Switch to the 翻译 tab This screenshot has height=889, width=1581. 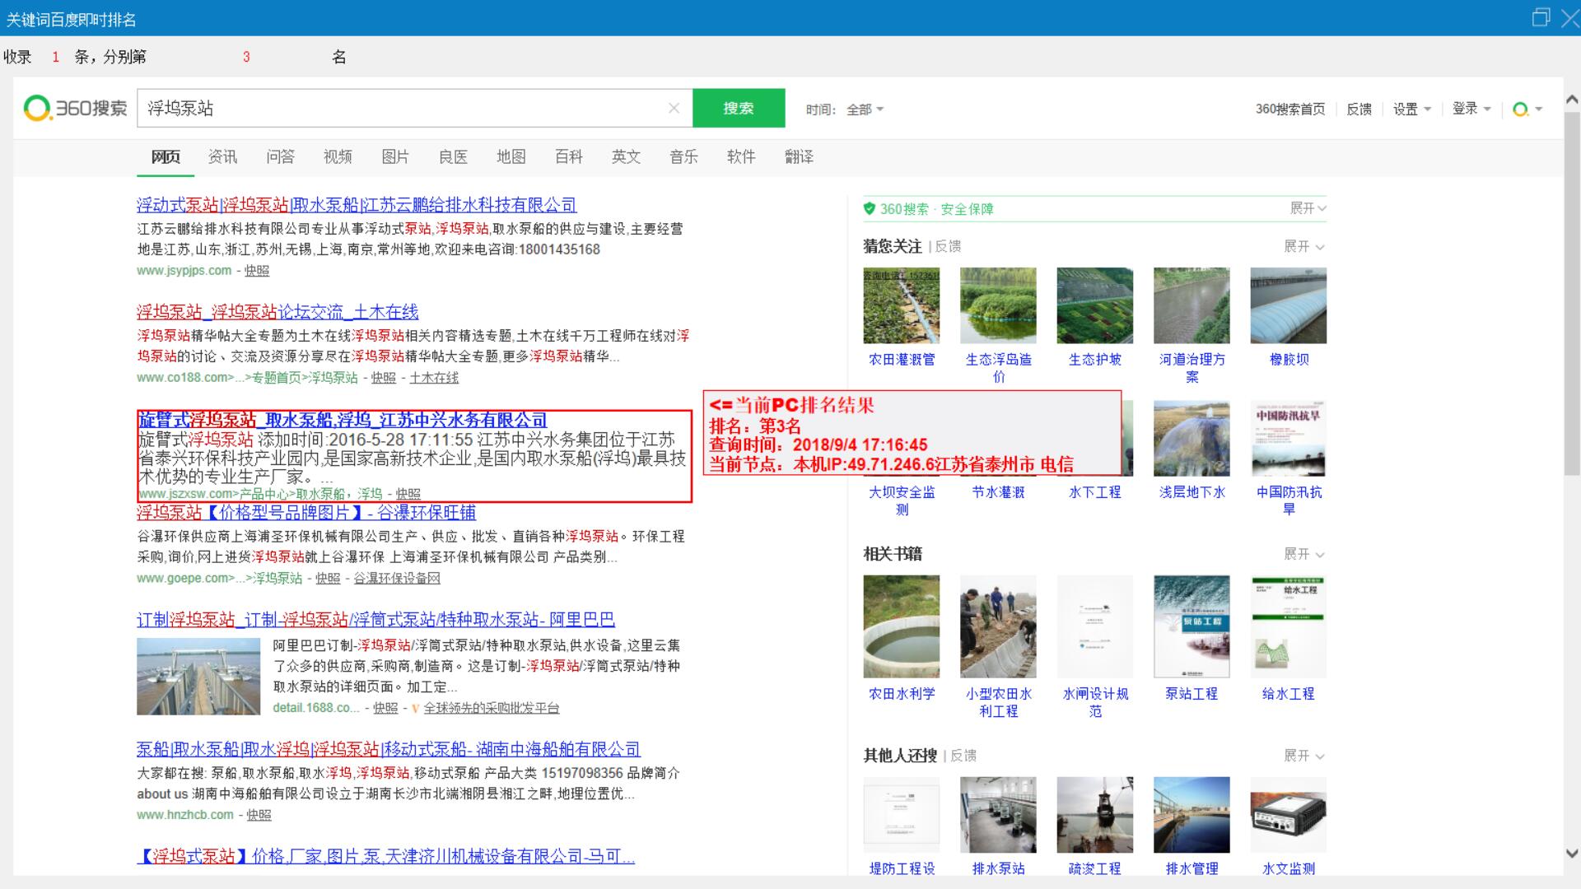click(x=799, y=156)
